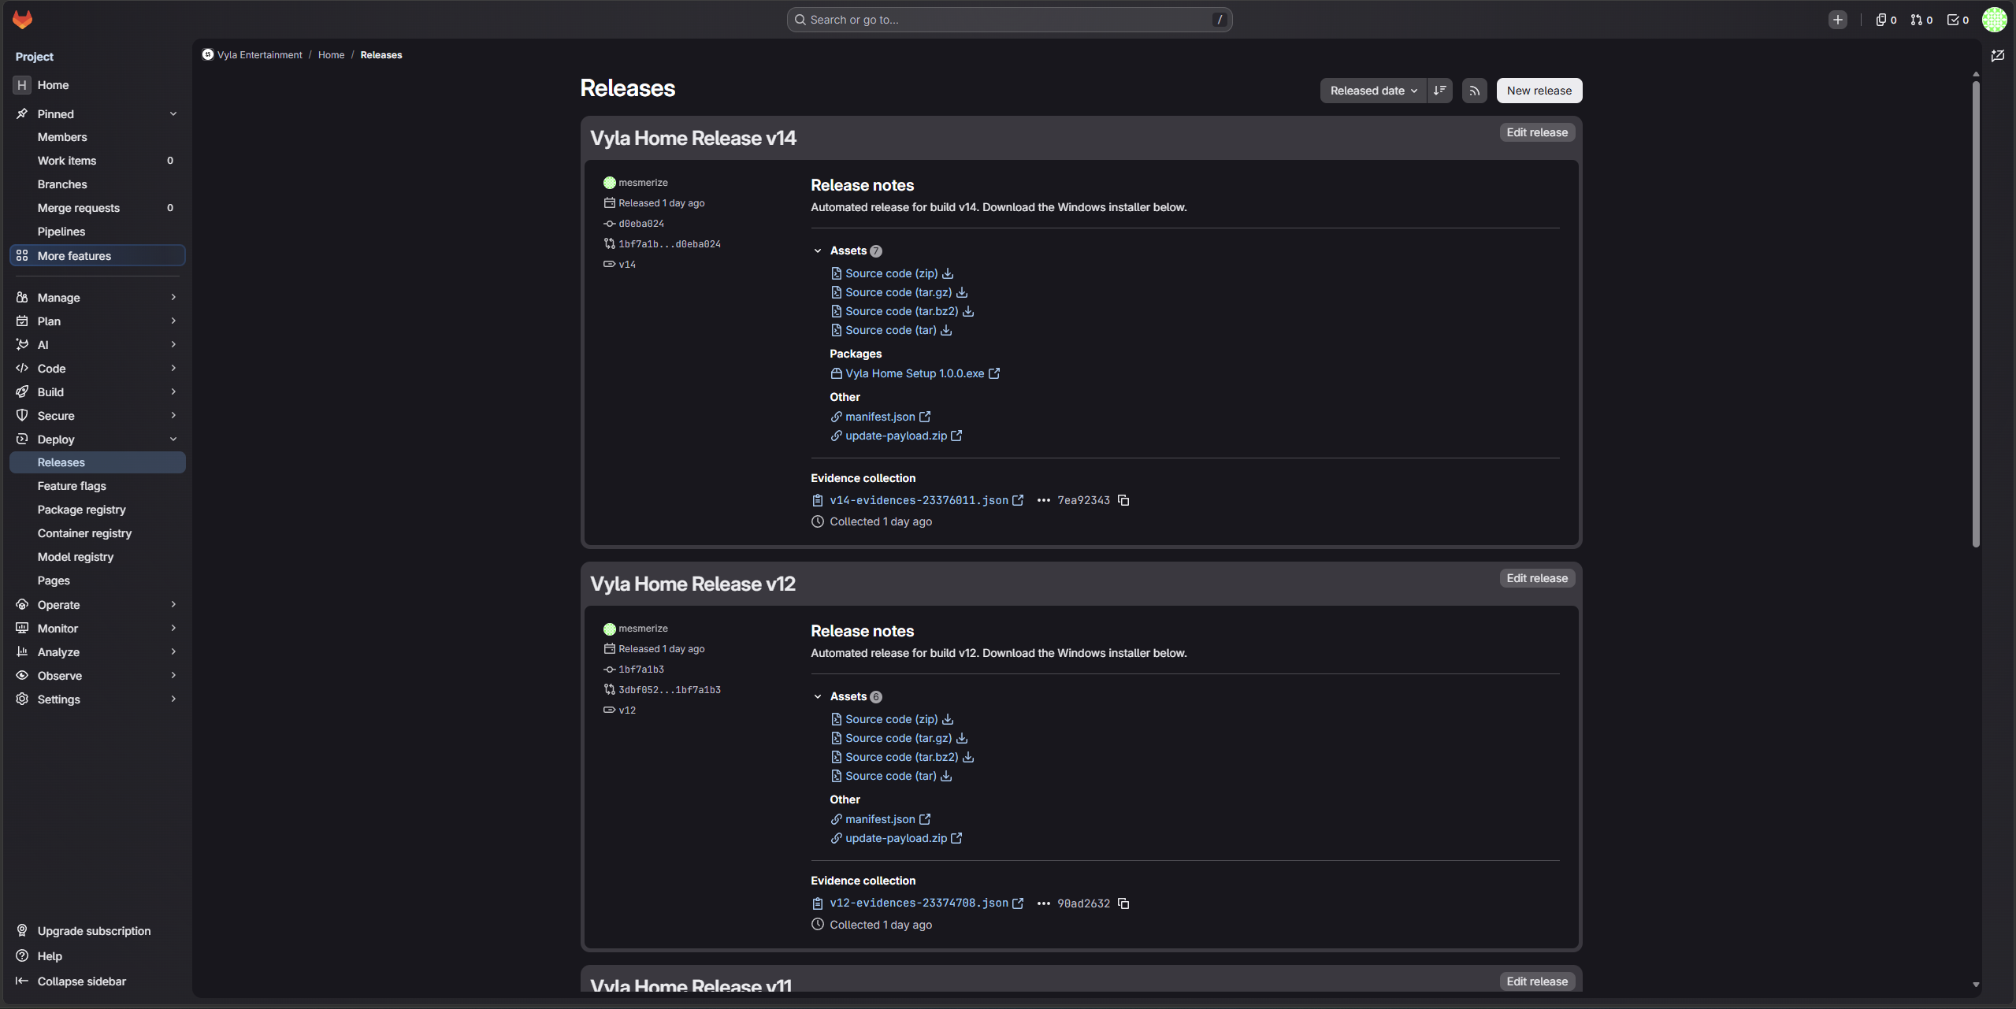Download v12 Source code (tar.bz2) icon
2016x1009 pixels.
click(x=968, y=757)
